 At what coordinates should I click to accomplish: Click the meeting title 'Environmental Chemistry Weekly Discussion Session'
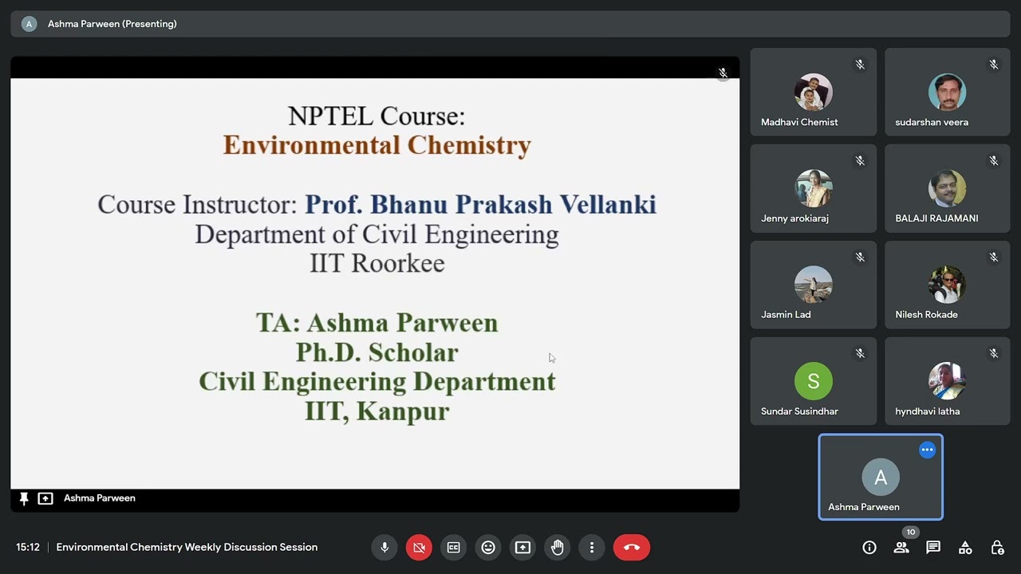[187, 548]
